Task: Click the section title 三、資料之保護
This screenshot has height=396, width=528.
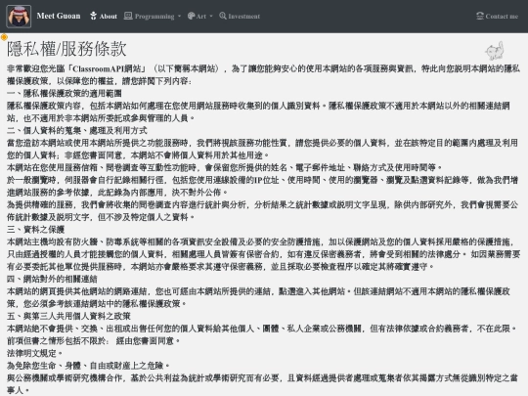Action: 36,230
